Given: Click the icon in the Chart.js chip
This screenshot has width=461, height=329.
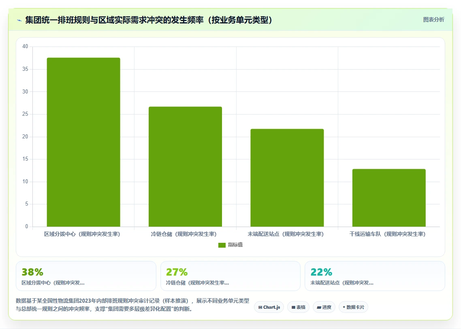Looking at the screenshot, I should pos(260,307).
